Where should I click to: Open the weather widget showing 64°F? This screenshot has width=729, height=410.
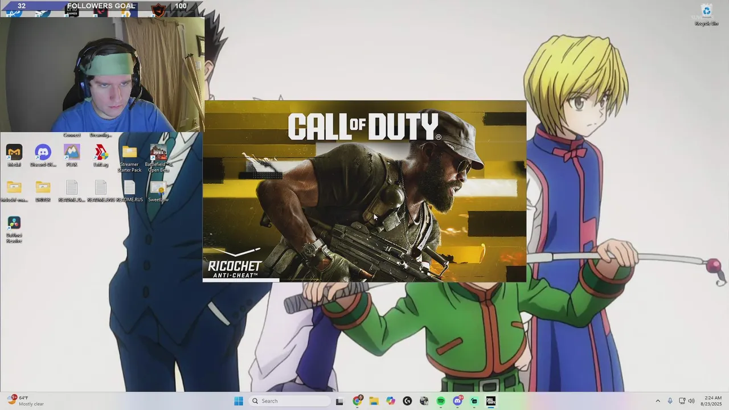click(x=26, y=401)
